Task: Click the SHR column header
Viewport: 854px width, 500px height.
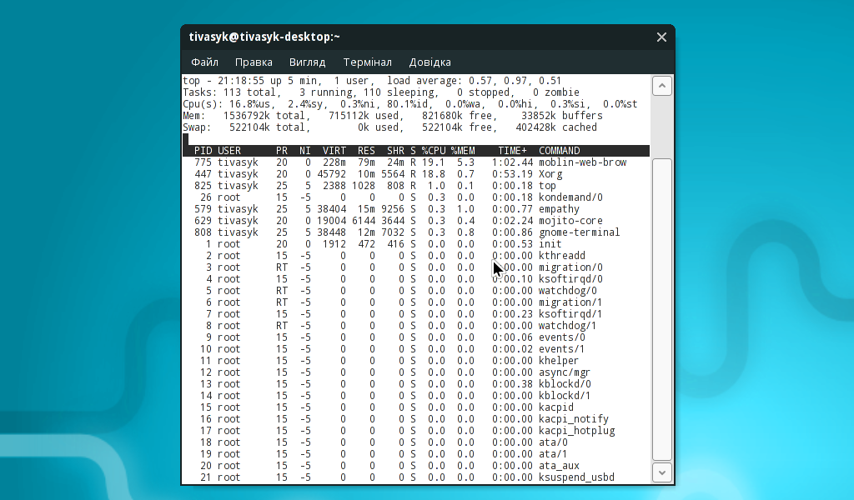Action: (395, 151)
